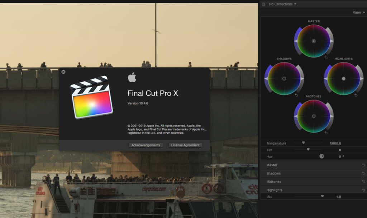Click the Temperature value 5000.0
This screenshot has width=367, height=218.
pyautogui.click(x=335, y=143)
